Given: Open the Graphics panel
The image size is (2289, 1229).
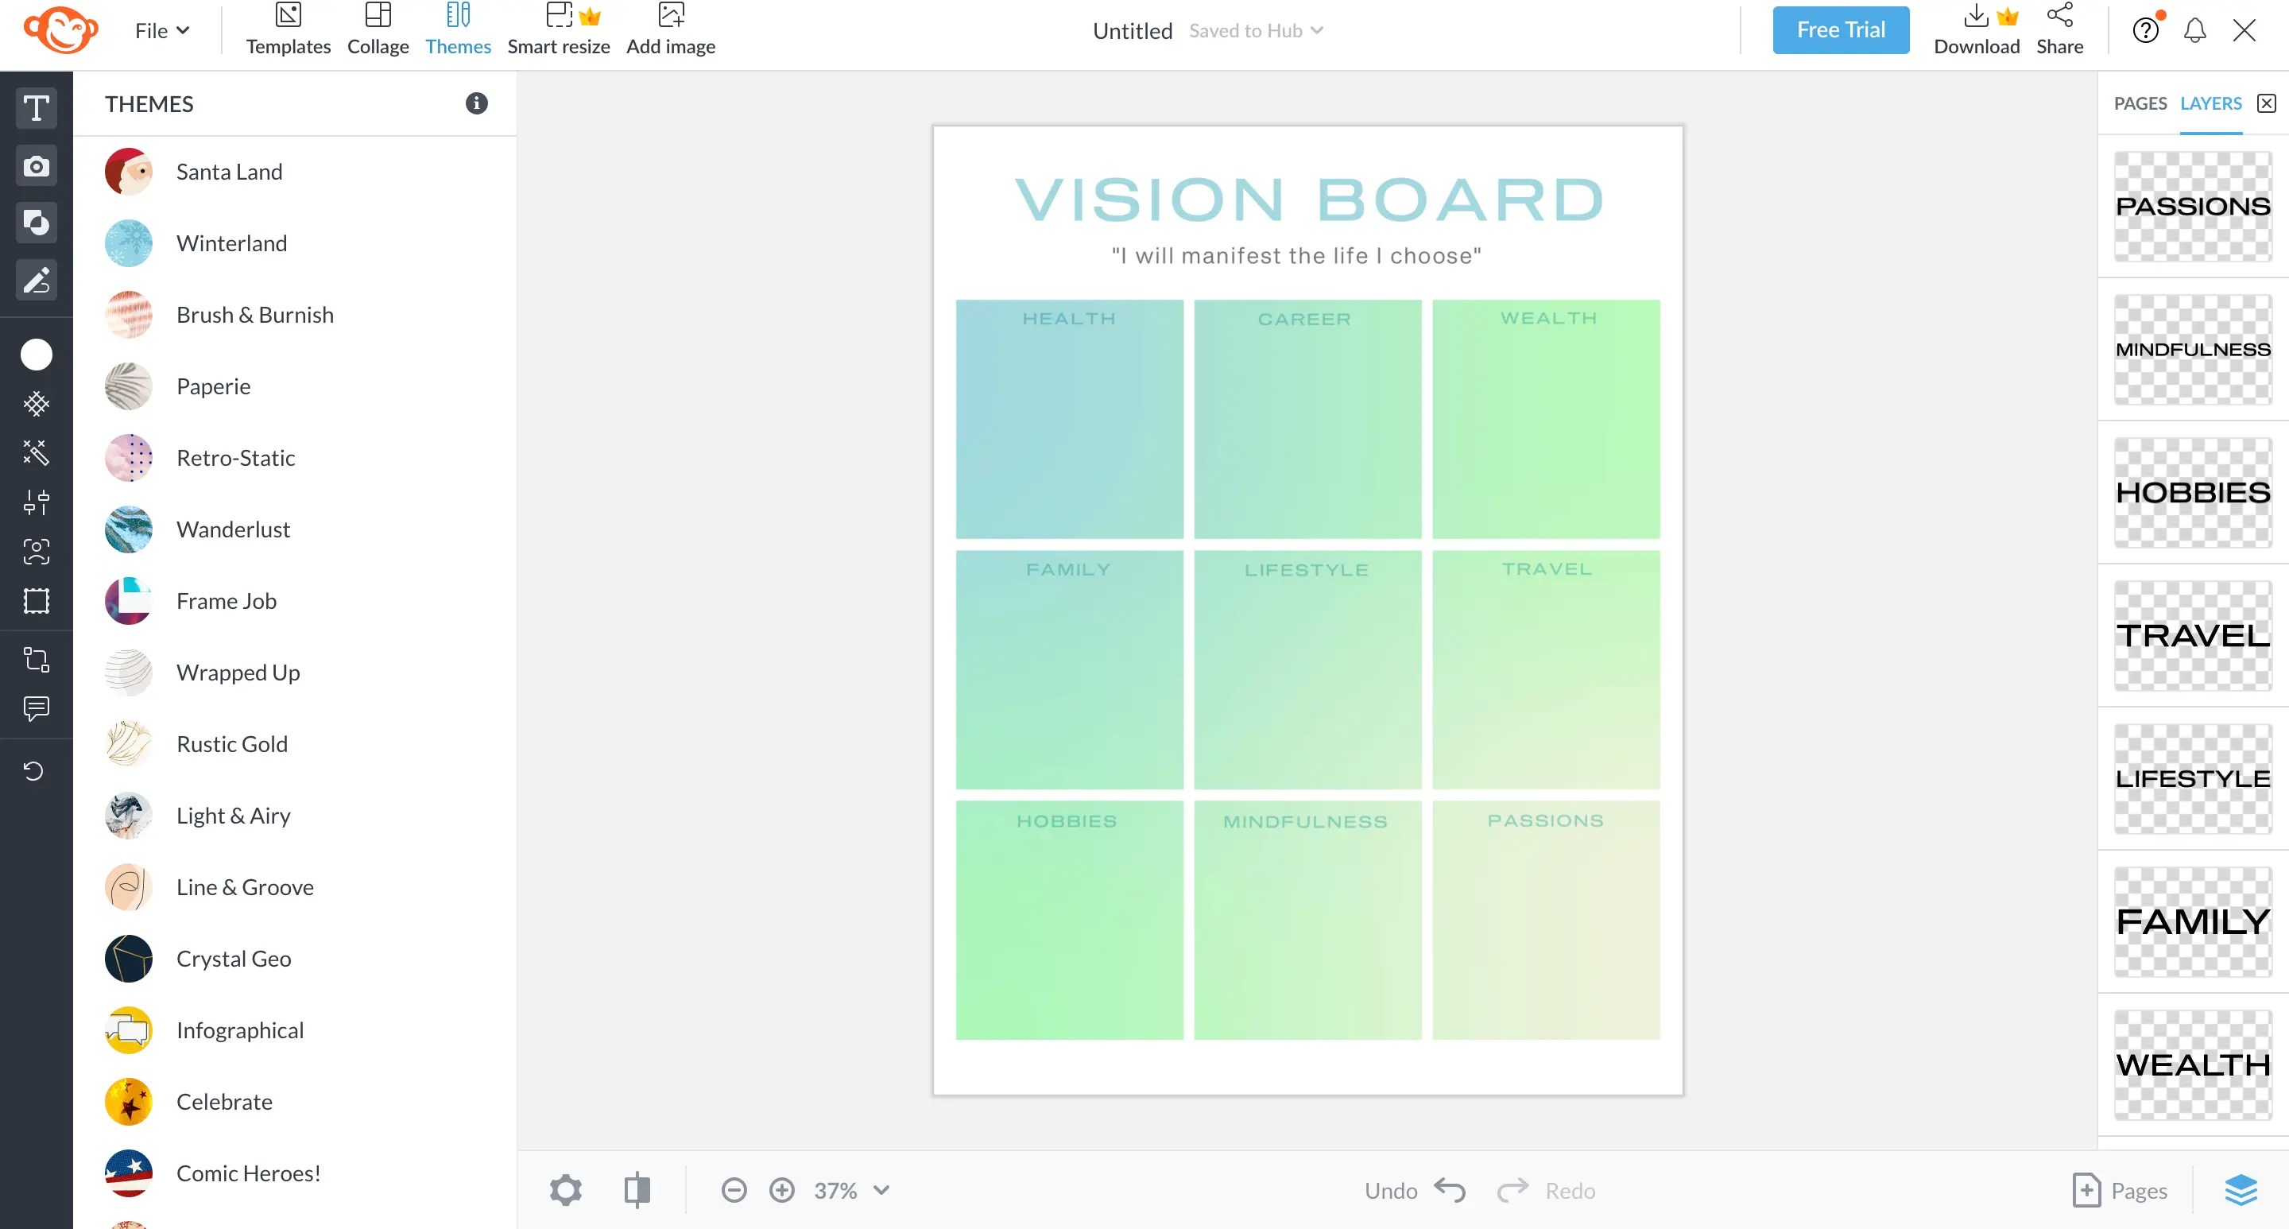Looking at the screenshot, I should (x=36, y=222).
